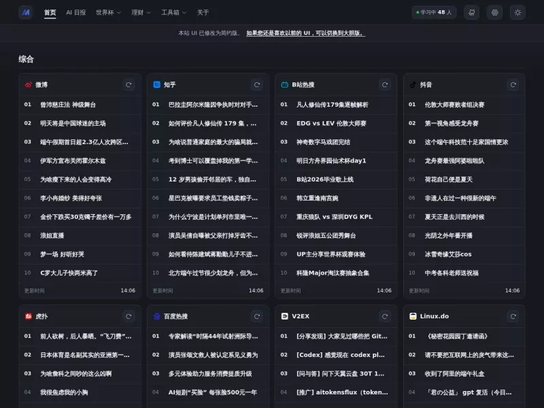Image resolution: width=544 pixels, height=408 pixels.
Task: Click the 综合 section heading
Action: coord(26,59)
